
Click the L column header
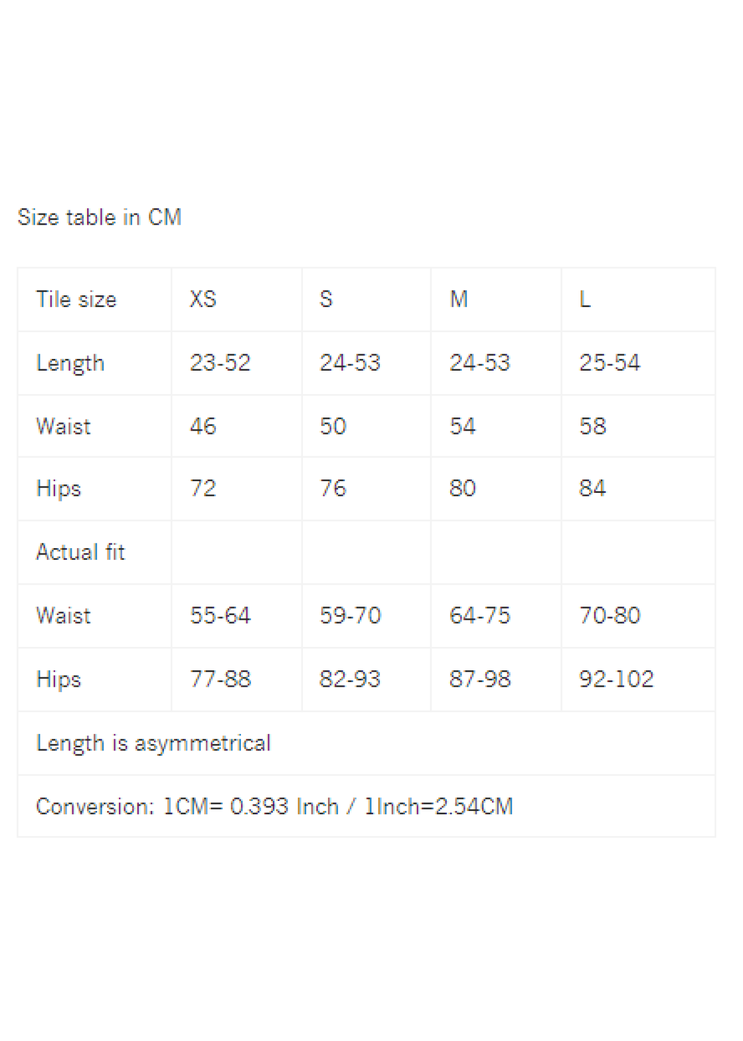[638, 300]
